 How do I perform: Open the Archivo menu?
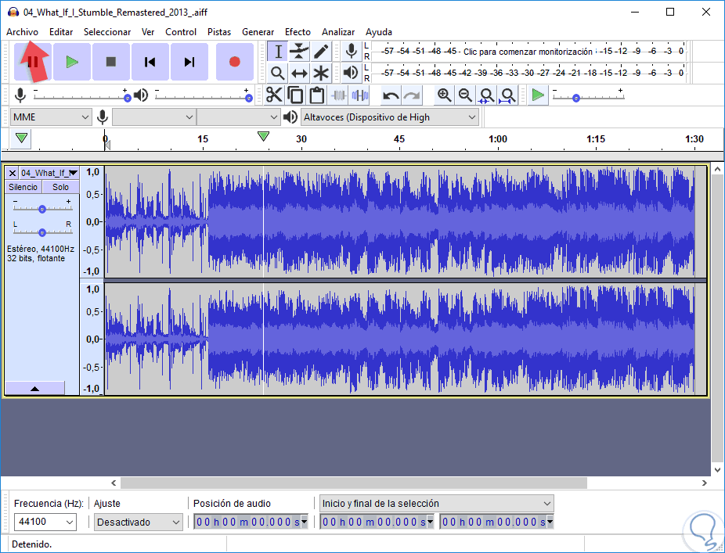pyautogui.click(x=22, y=32)
